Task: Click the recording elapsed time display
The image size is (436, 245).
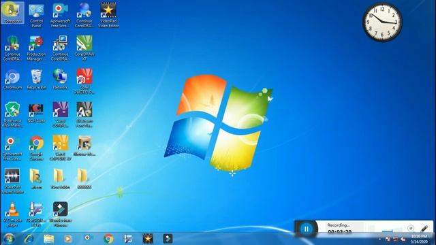Action: [339, 231]
